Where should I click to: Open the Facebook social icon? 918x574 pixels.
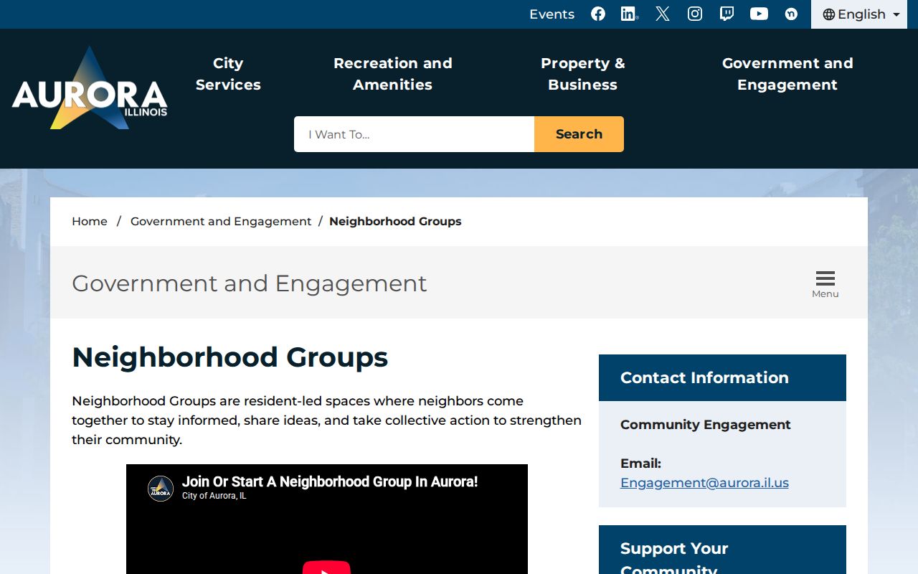pos(598,14)
